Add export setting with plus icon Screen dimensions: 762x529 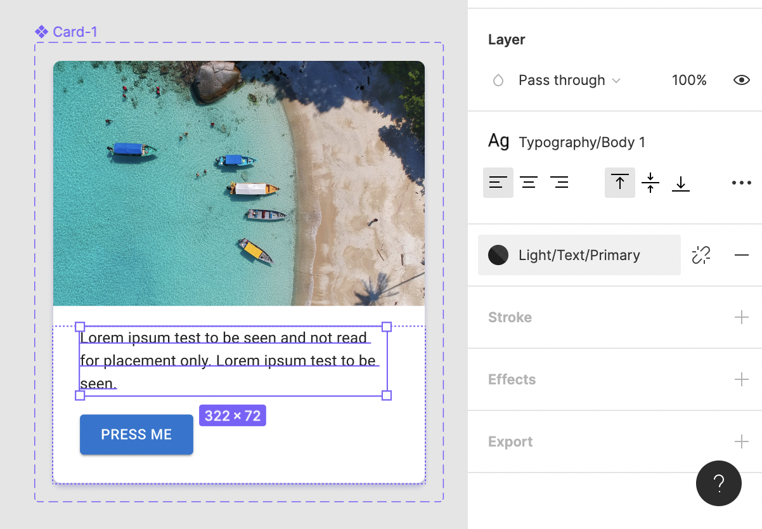(x=742, y=441)
